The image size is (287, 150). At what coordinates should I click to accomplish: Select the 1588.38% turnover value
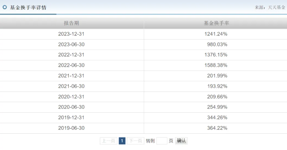click(x=216, y=65)
